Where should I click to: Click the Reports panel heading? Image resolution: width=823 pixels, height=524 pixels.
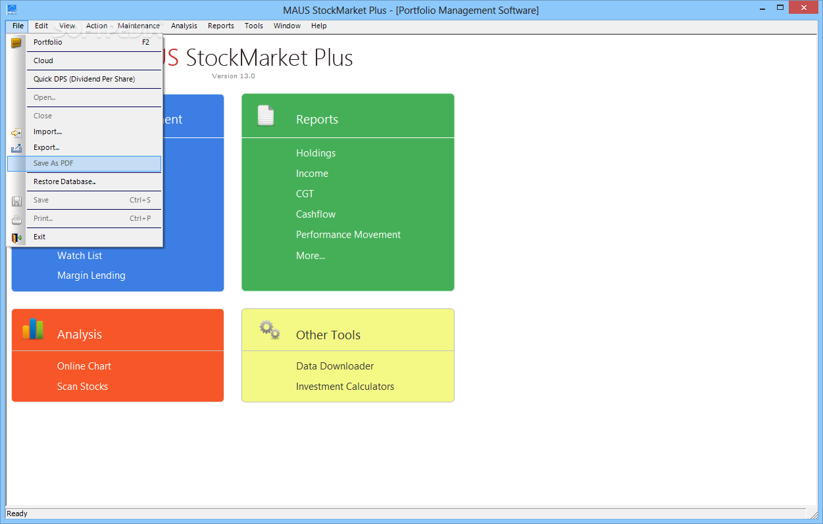tap(317, 120)
